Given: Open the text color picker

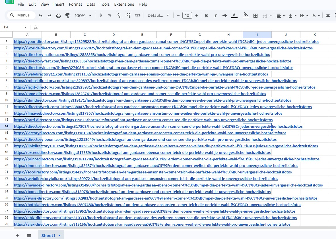Looking at the screenshot, I should click(x=234, y=16).
